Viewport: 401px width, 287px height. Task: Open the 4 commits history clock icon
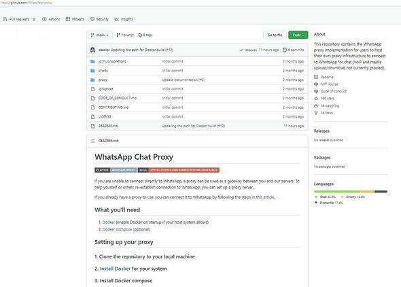coord(285,50)
